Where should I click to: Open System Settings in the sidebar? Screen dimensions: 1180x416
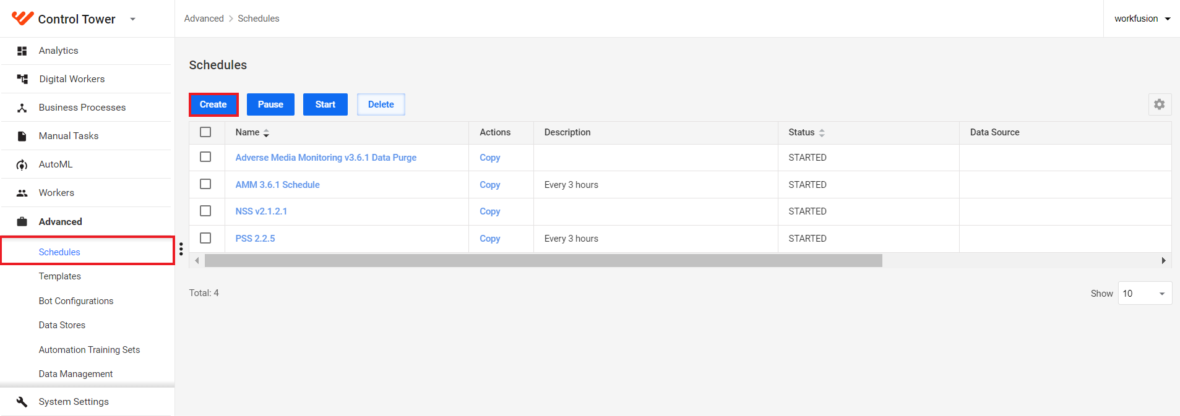pos(74,402)
